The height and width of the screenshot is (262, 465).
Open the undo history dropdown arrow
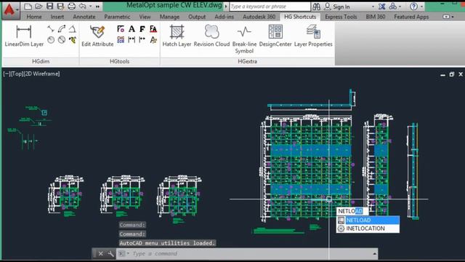point(90,7)
